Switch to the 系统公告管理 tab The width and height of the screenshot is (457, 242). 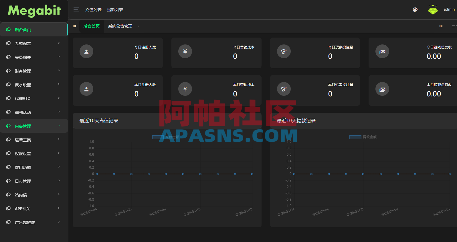click(120, 26)
